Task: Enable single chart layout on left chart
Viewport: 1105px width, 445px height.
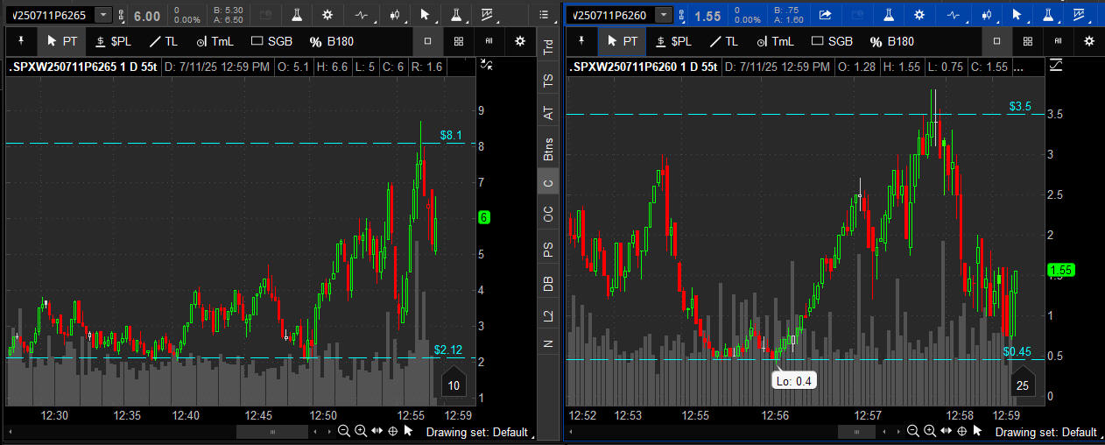Action: click(427, 41)
